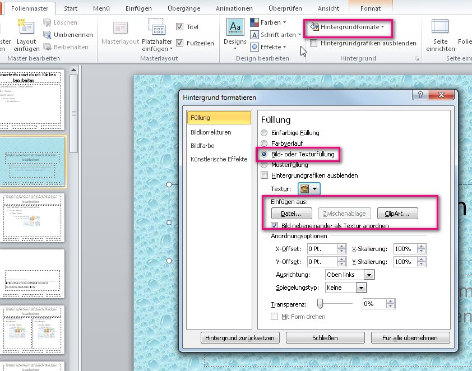Click the Datei... button
The width and height of the screenshot is (472, 371).
[291, 213]
